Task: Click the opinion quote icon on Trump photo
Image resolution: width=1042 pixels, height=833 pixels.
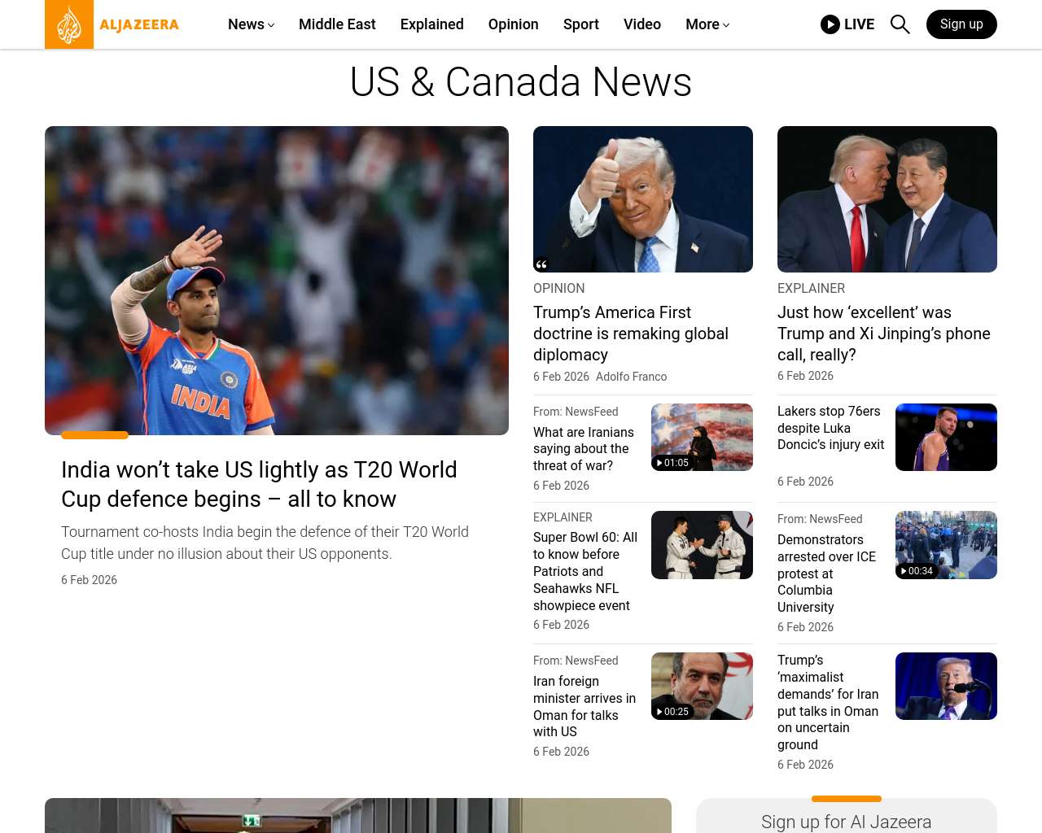Action: [541, 264]
